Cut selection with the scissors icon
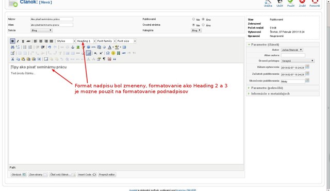 [12, 59]
